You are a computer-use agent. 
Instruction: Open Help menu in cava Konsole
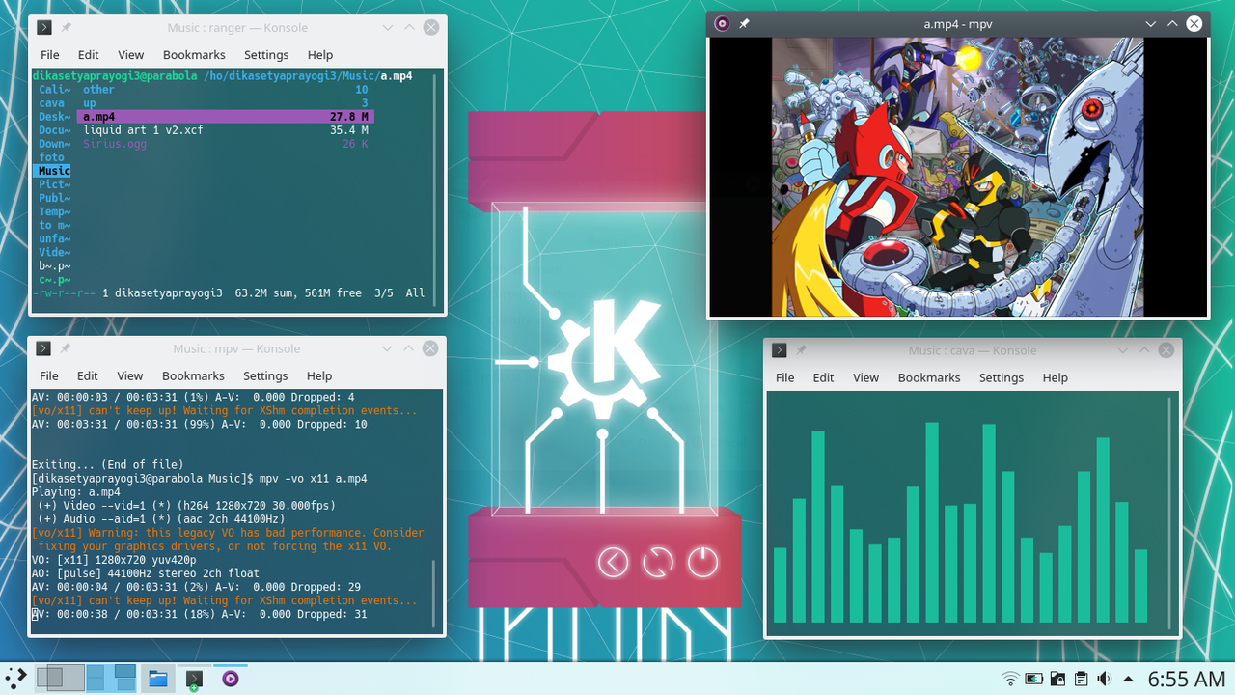(x=1056, y=377)
